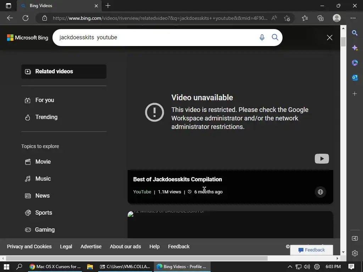Search by voice microphone icon

click(262, 37)
